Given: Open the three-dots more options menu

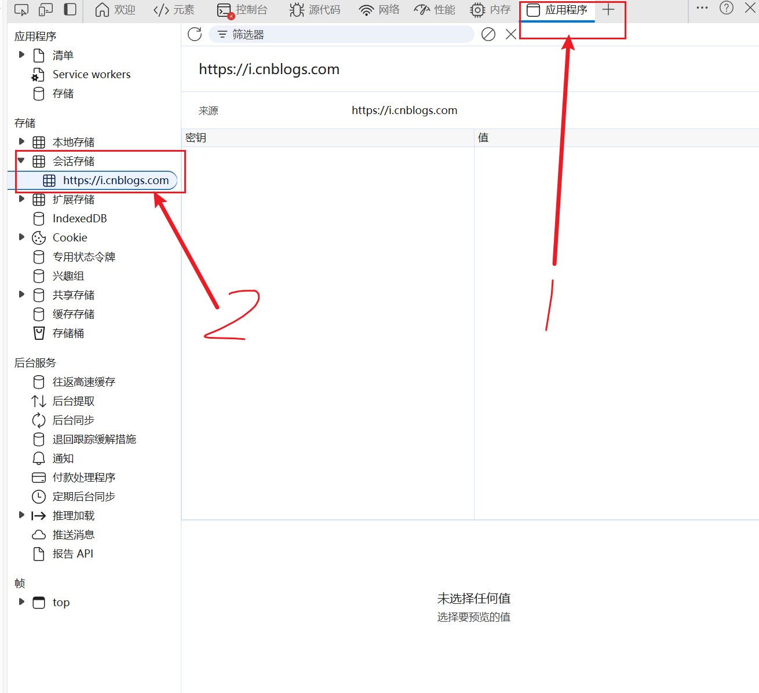Looking at the screenshot, I should 702,8.
